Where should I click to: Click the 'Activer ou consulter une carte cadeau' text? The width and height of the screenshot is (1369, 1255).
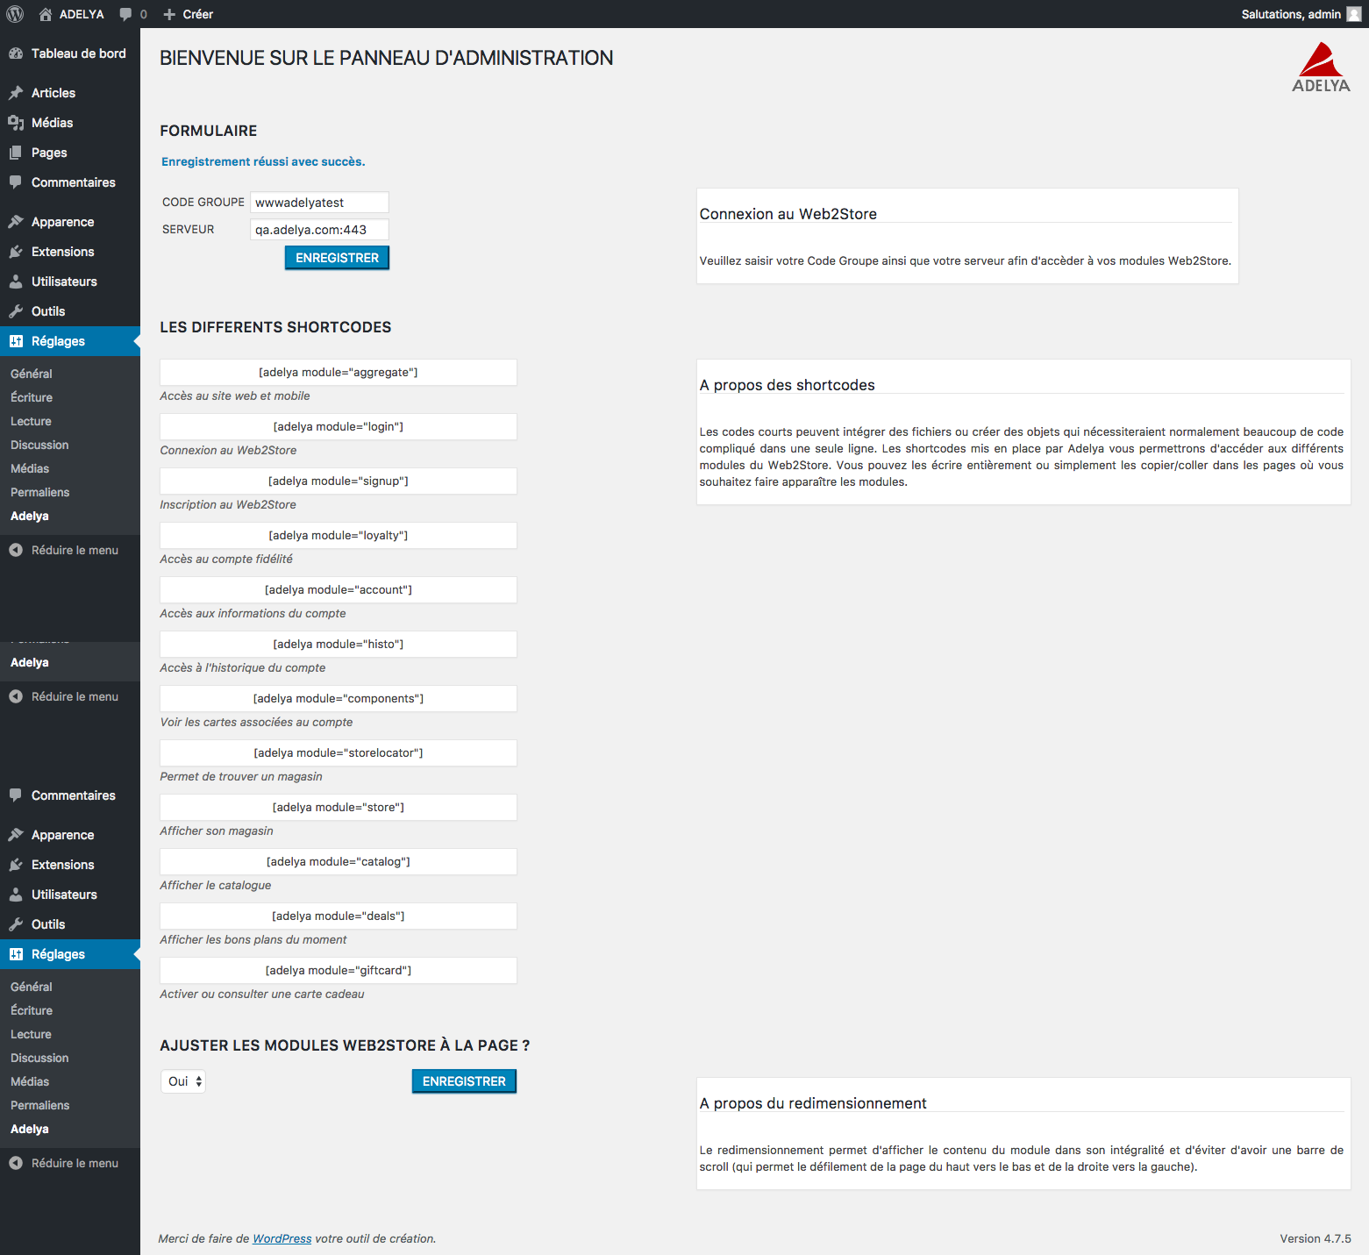point(262,995)
